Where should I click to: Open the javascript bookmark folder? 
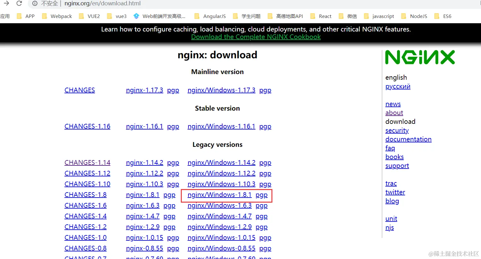(379, 16)
